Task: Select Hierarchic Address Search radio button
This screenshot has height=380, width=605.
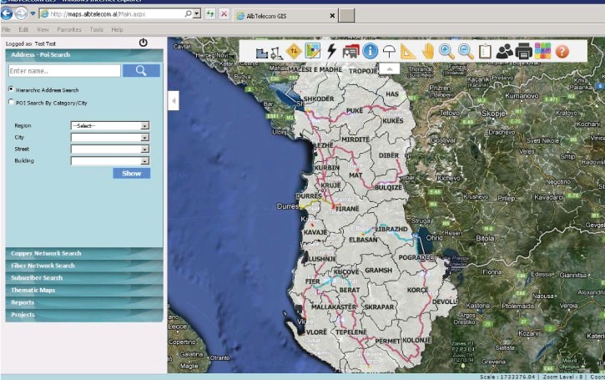Action: [x=11, y=89]
